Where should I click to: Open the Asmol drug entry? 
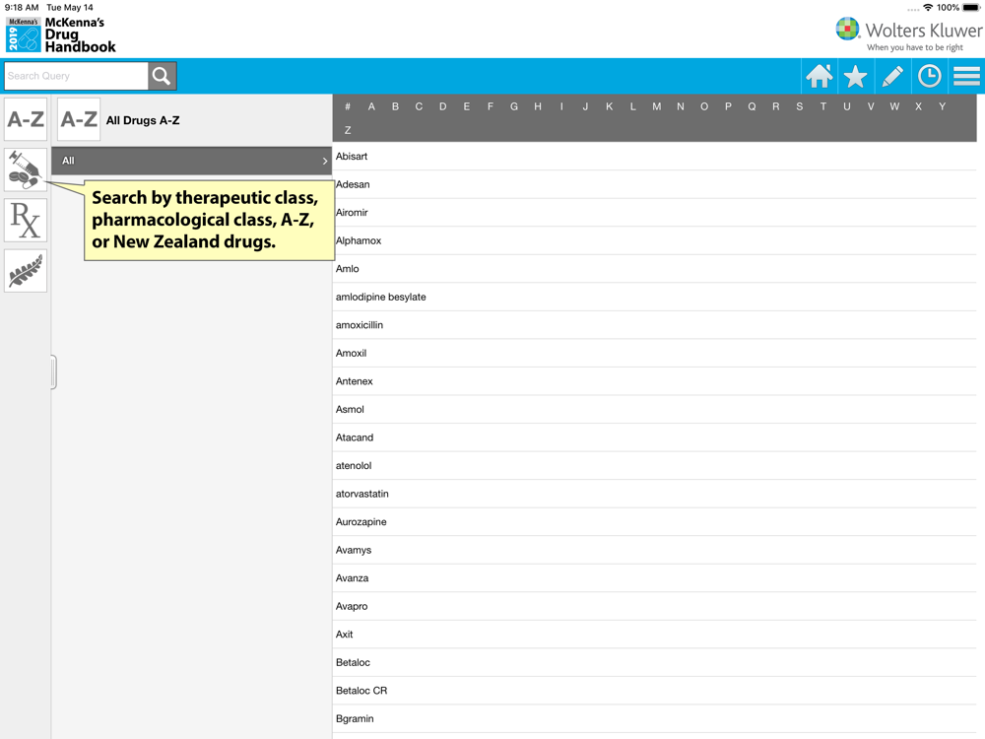click(655, 410)
